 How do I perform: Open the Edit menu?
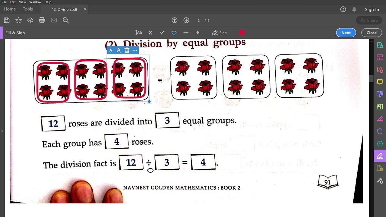tap(13, 2)
